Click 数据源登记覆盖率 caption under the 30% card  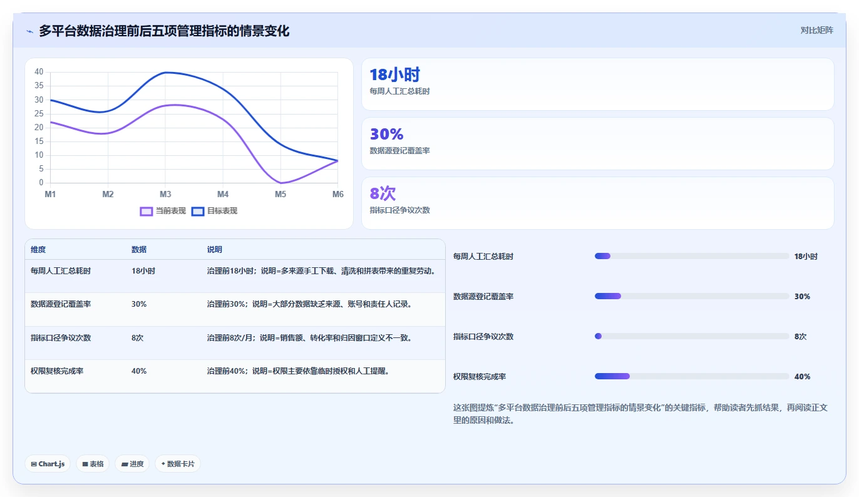(x=399, y=151)
